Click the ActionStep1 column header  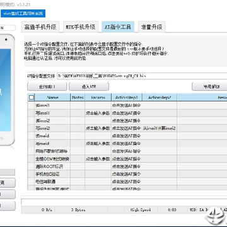[127, 98]
